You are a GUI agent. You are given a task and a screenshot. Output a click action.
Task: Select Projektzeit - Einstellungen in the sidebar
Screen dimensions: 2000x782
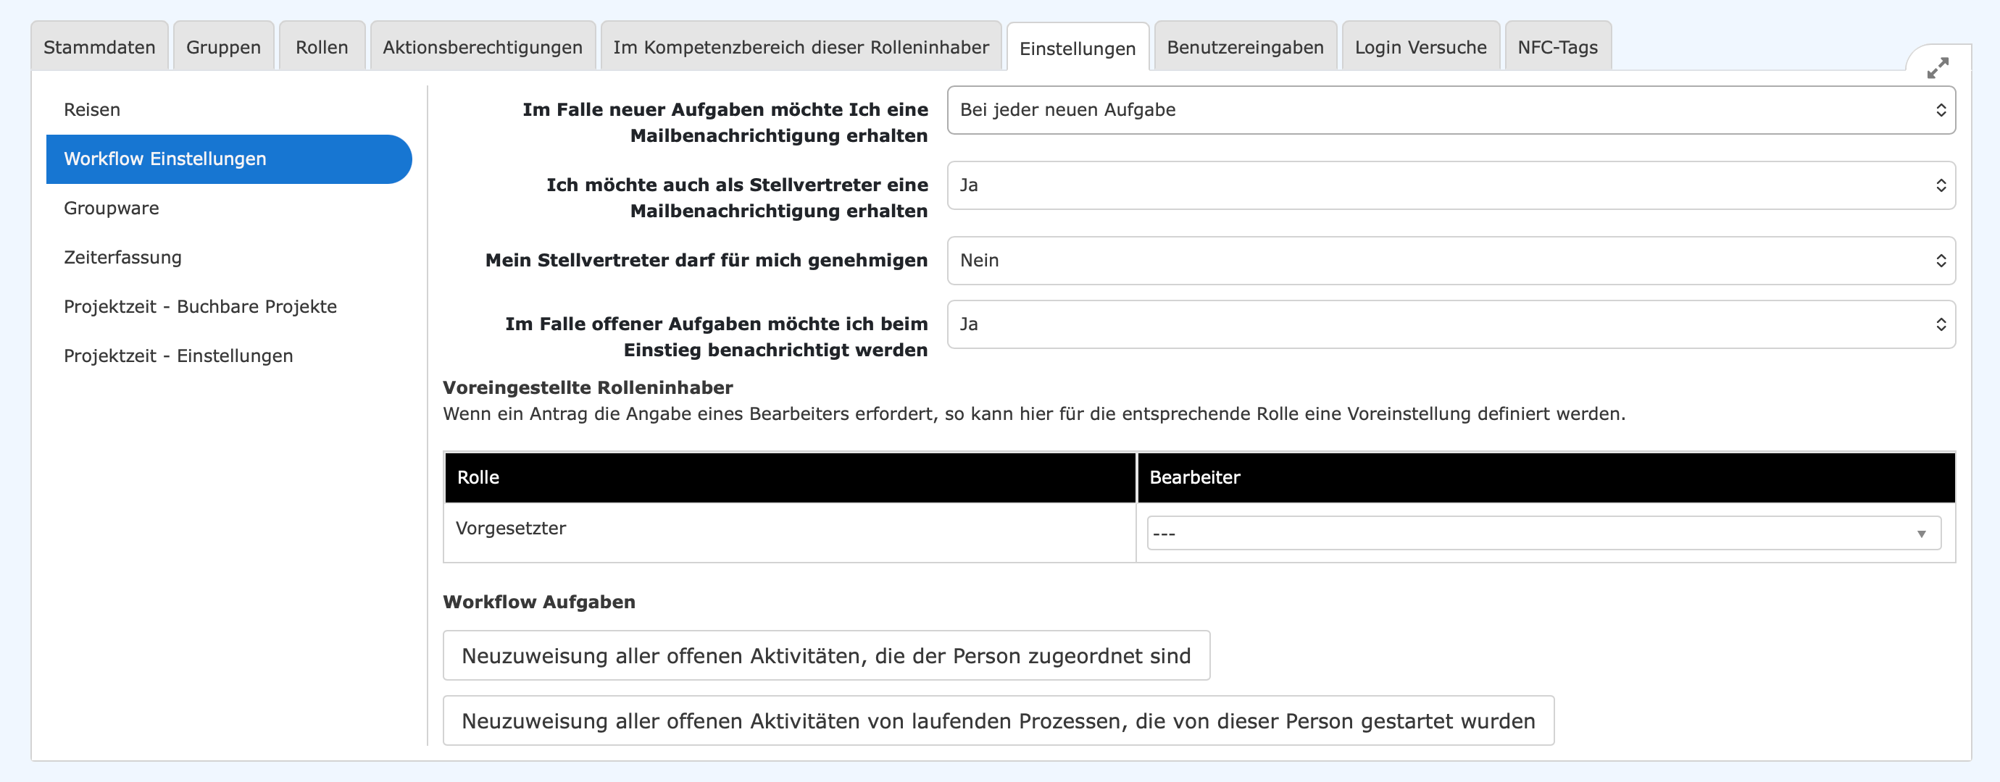pyautogui.click(x=229, y=356)
